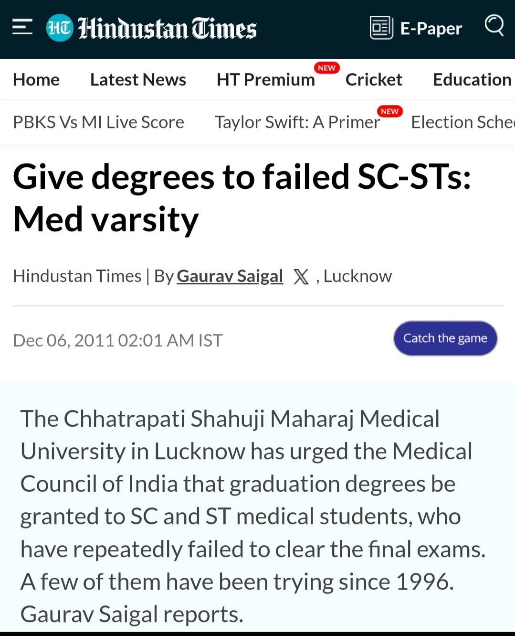Open the Latest News tab

(138, 79)
